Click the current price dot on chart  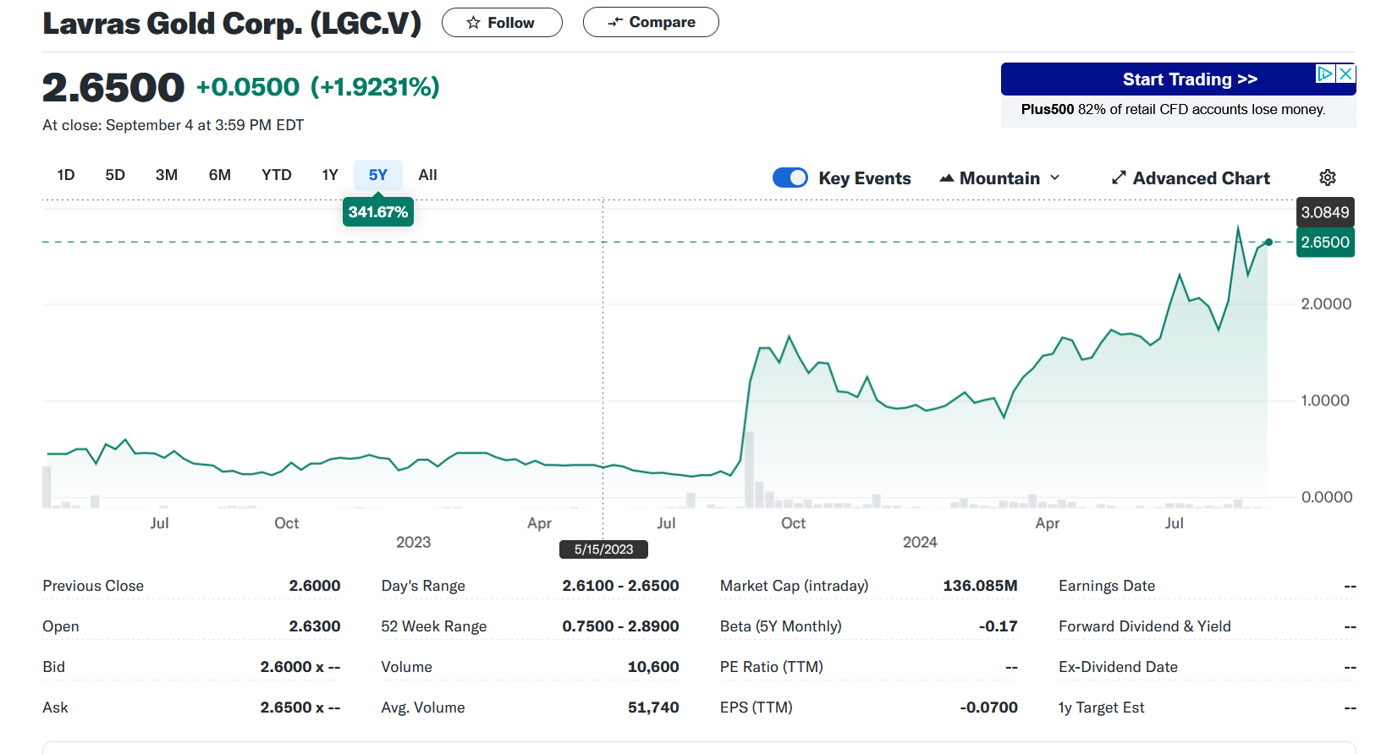(x=1268, y=242)
